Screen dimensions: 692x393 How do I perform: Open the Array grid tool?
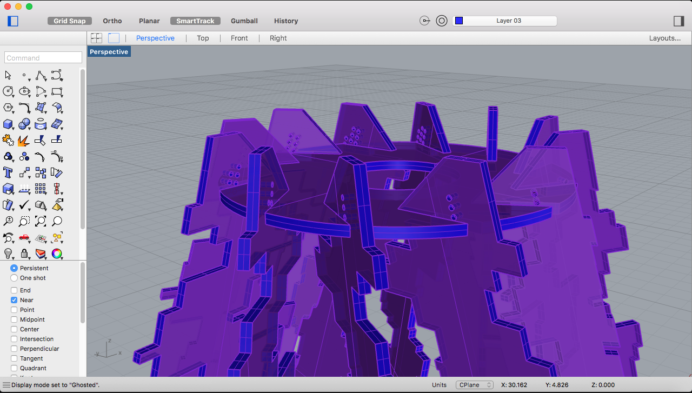tap(41, 189)
